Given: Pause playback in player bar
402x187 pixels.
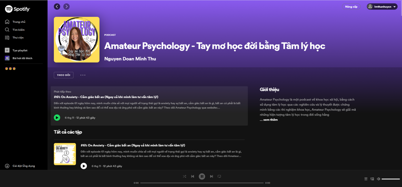Looking at the screenshot, I should (x=202, y=176).
